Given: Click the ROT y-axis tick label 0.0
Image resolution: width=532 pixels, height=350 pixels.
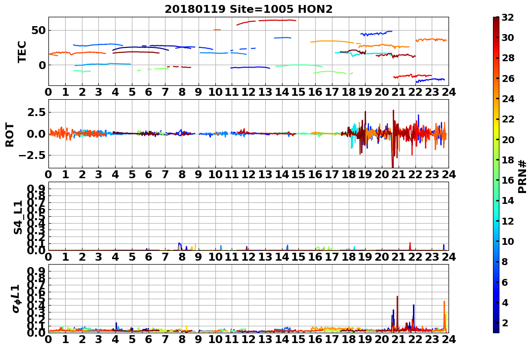Looking at the screenshot, I should (x=37, y=134).
